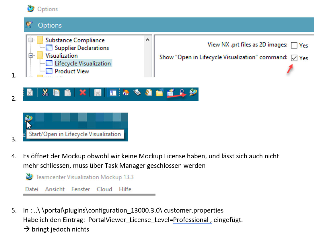Select Lifecycle Visualization in the options tree
321x247 pixels.
point(83,63)
